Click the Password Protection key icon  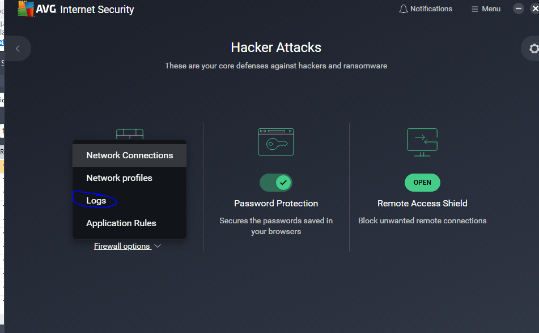click(x=275, y=142)
